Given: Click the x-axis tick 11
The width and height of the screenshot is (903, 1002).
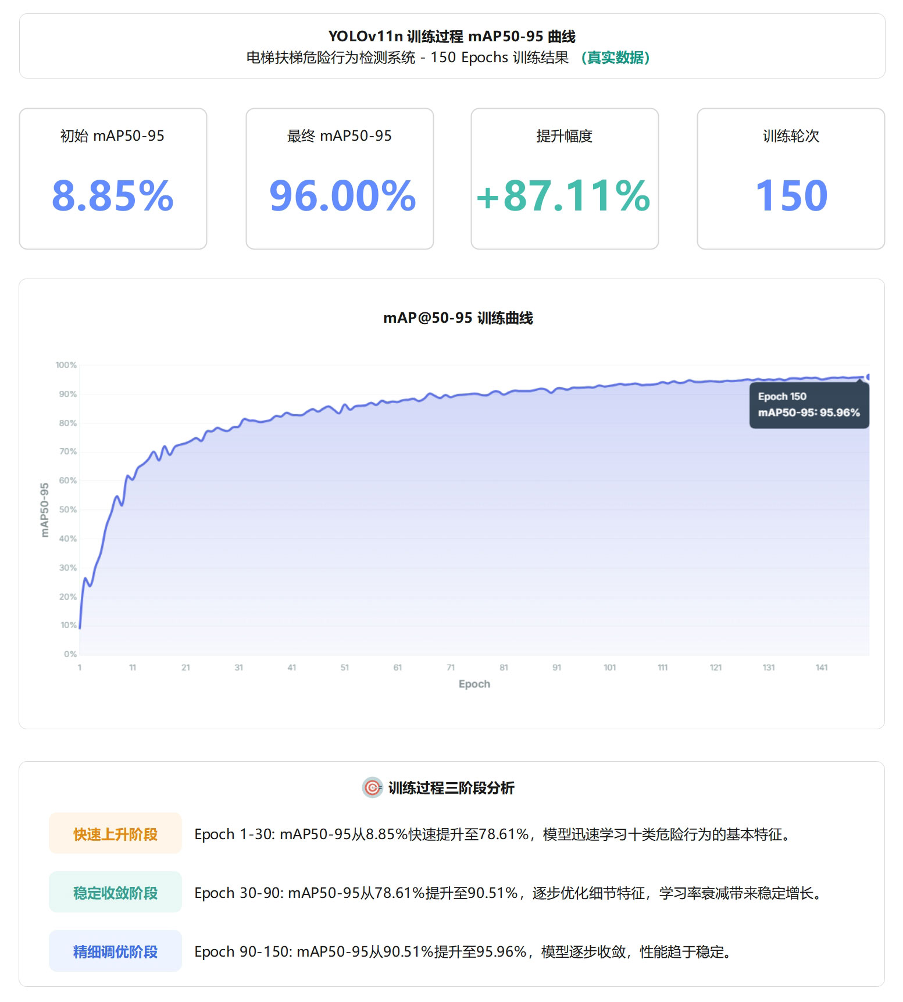Looking at the screenshot, I should click(x=133, y=668).
